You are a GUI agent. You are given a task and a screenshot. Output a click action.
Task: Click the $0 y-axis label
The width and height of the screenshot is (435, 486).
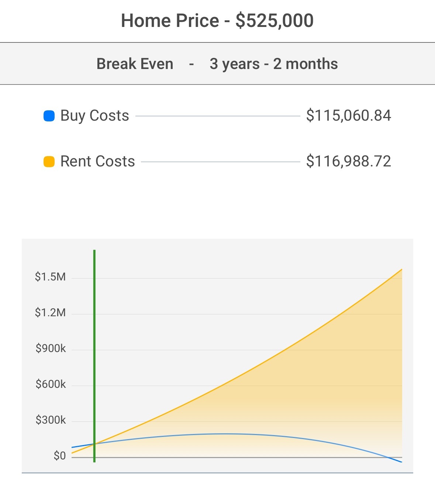pyautogui.click(x=59, y=456)
